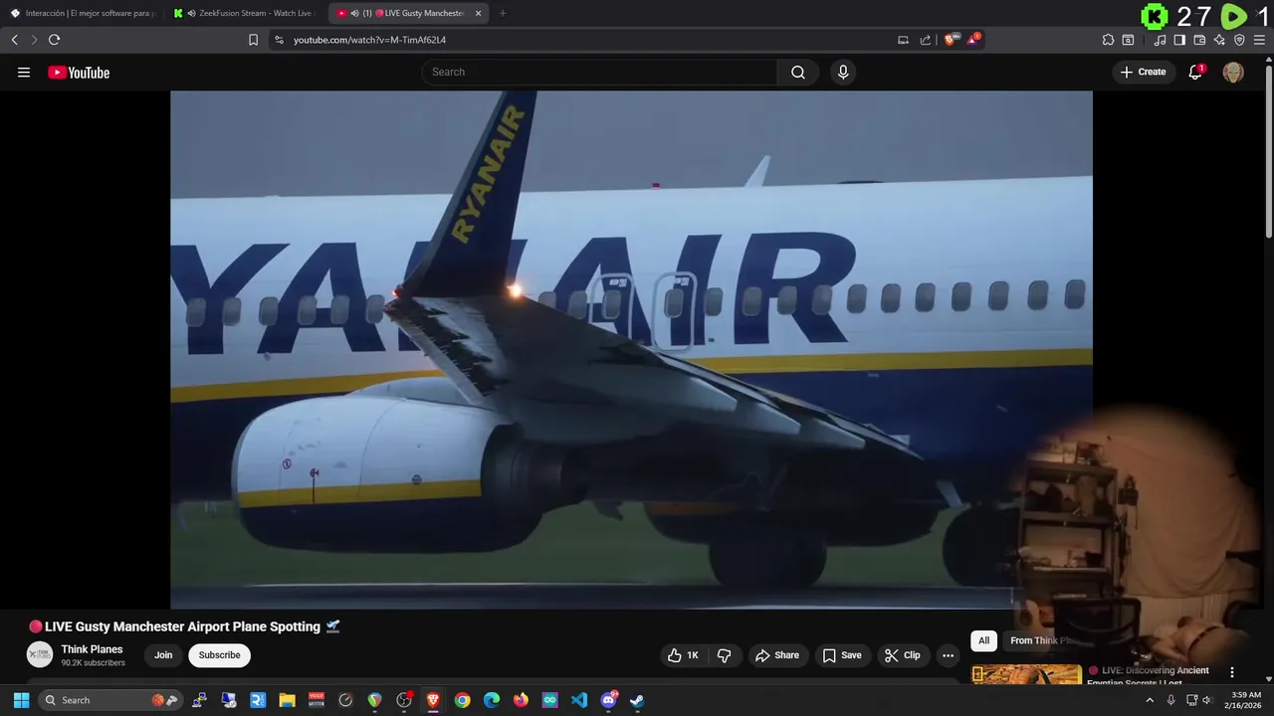Click the share page icon in address bar
1274x716 pixels.
pos(925,40)
